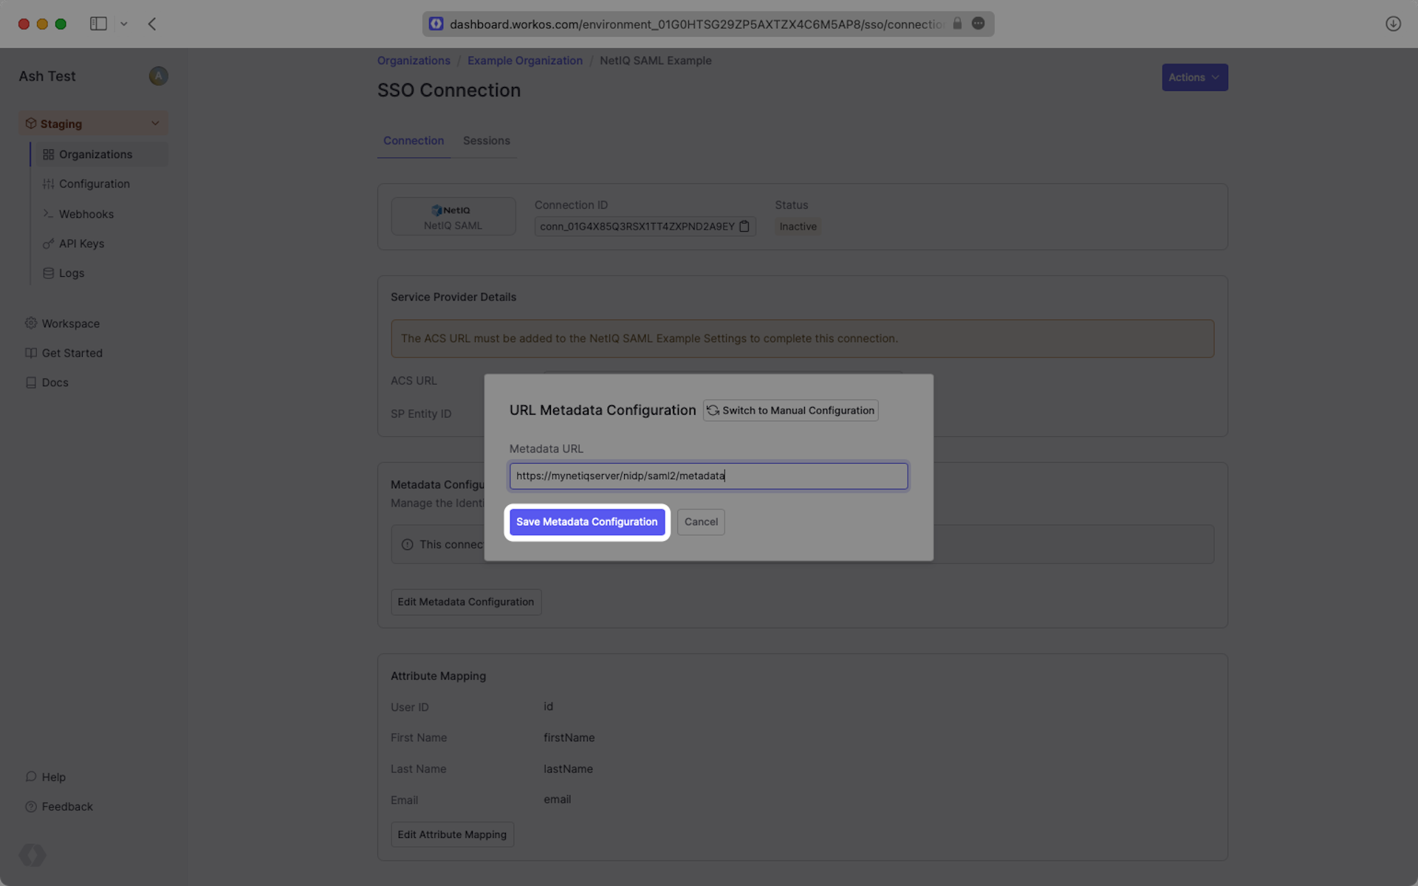Copy the Connection ID with clipboard icon
The height and width of the screenshot is (886, 1418).
coord(744,227)
